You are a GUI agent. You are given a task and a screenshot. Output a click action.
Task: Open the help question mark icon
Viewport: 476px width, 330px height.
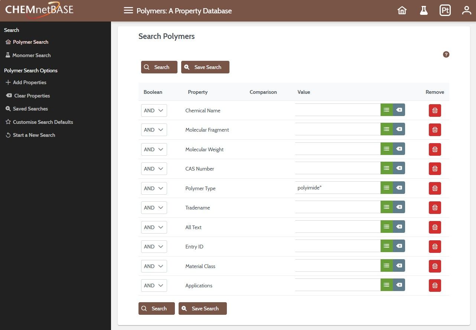point(446,55)
